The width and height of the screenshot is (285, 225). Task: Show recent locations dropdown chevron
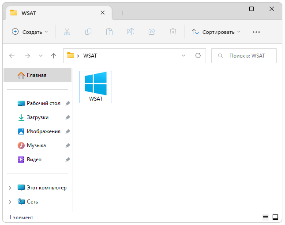click(x=41, y=56)
